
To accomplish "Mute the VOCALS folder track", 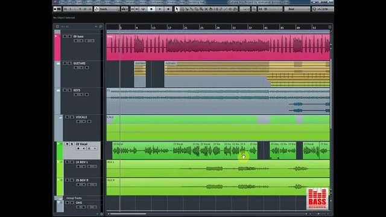I will (67, 117).
